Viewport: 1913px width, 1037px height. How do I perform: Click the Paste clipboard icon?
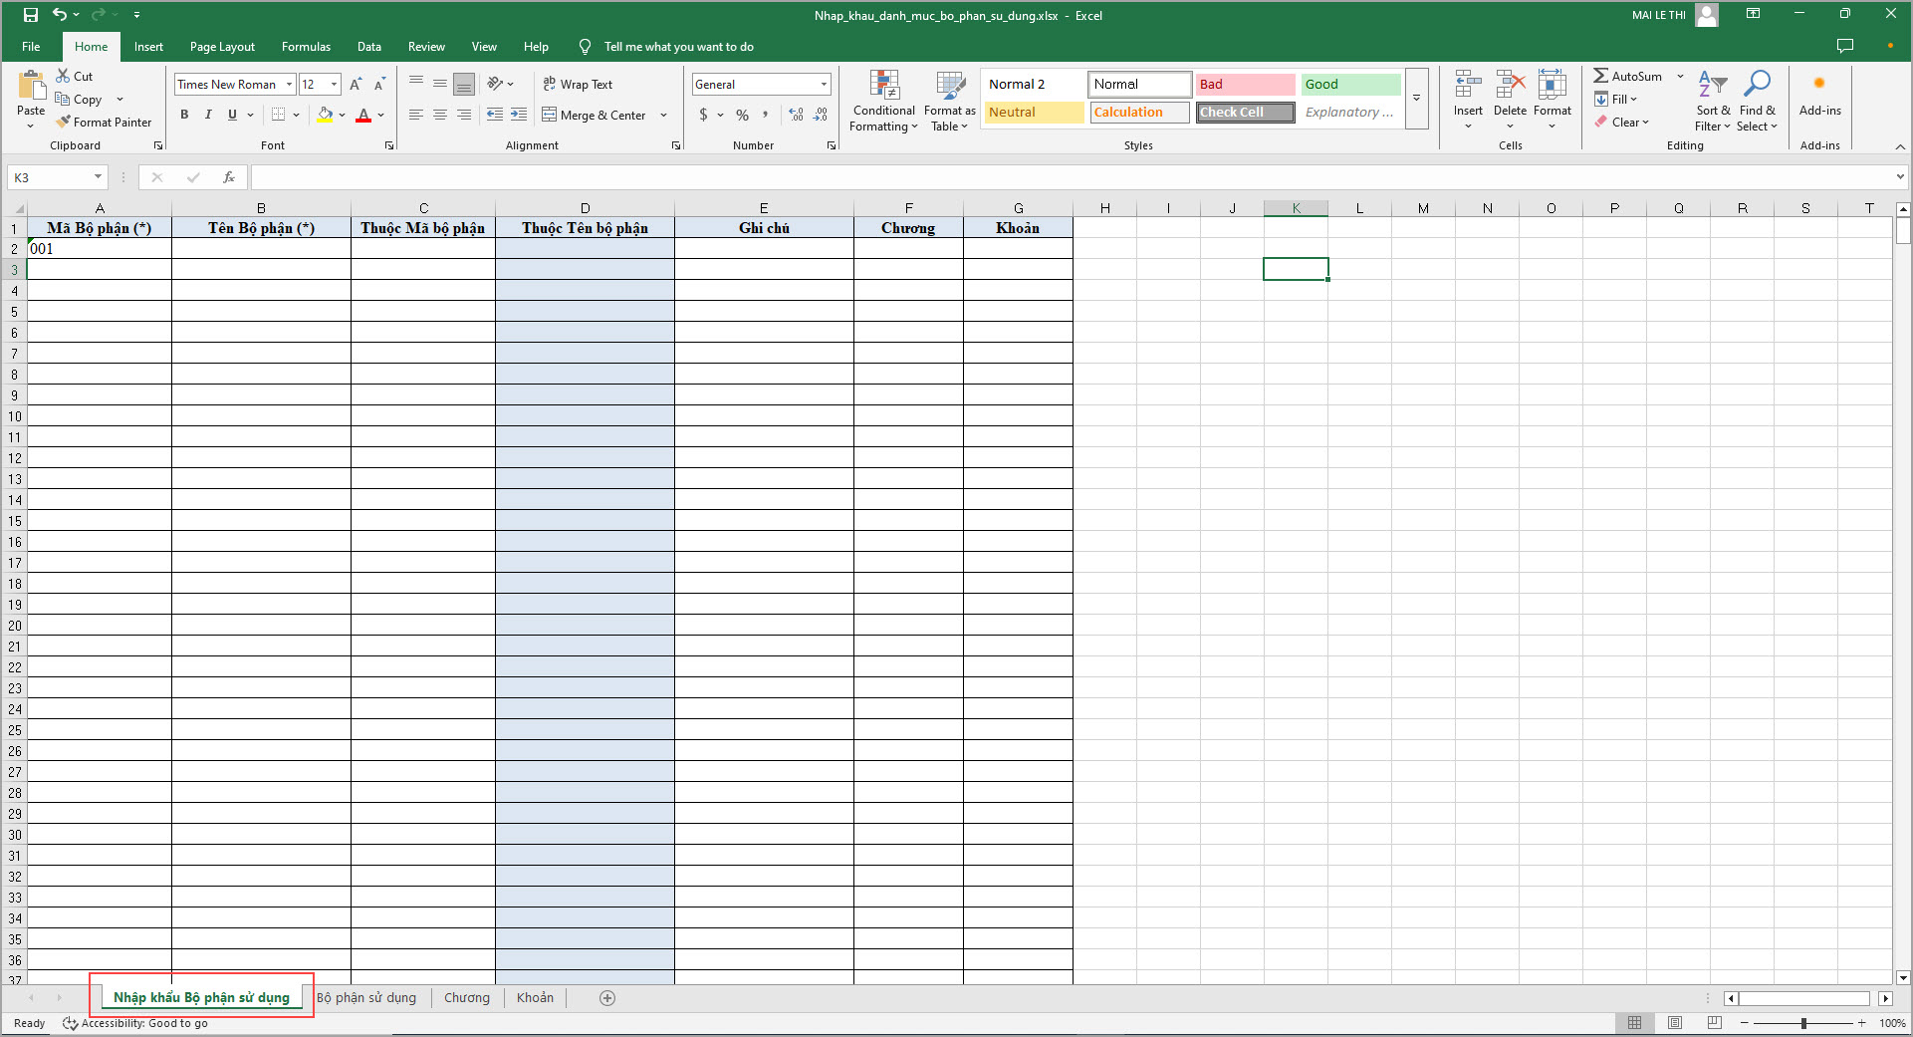coord(31,88)
